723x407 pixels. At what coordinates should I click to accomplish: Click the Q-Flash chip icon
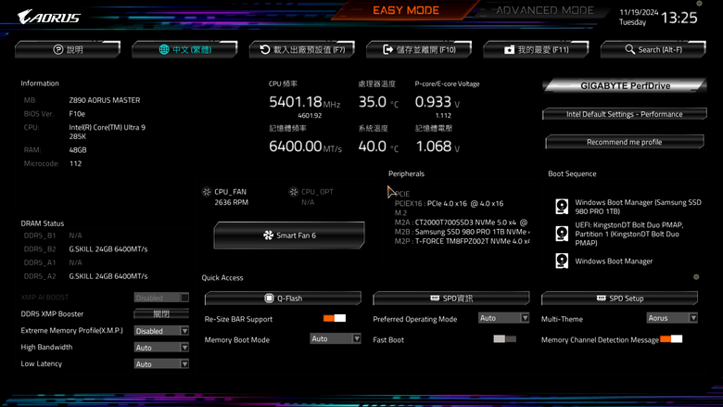tap(269, 299)
